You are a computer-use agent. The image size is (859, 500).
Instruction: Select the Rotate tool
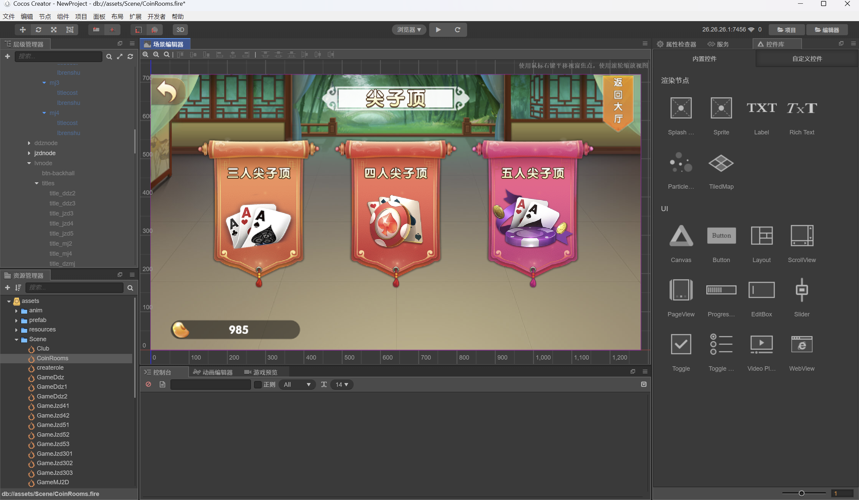click(38, 29)
